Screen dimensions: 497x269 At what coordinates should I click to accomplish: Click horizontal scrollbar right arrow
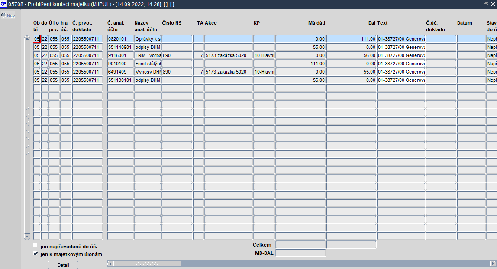click(493, 264)
